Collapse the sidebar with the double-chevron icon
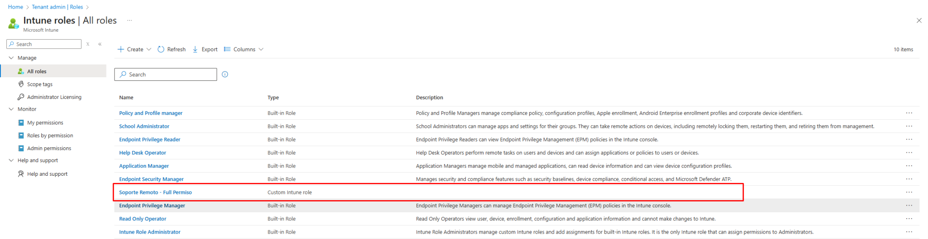This screenshot has height=239, width=928. (100, 44)
